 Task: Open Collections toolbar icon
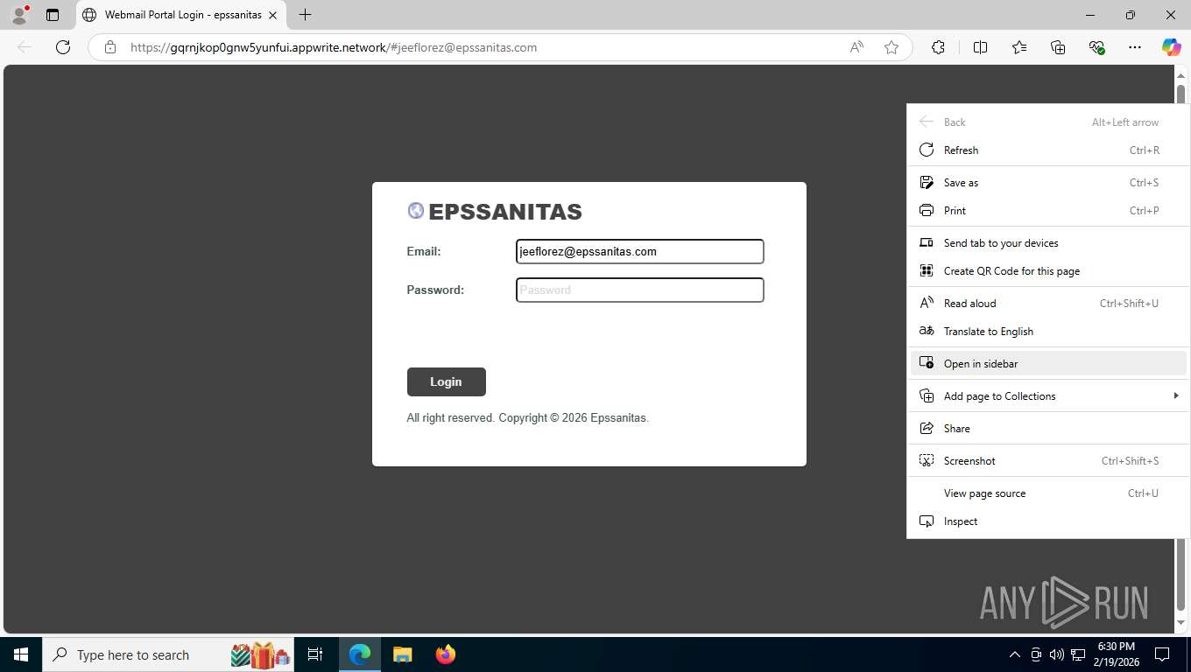click(1058, 47)
